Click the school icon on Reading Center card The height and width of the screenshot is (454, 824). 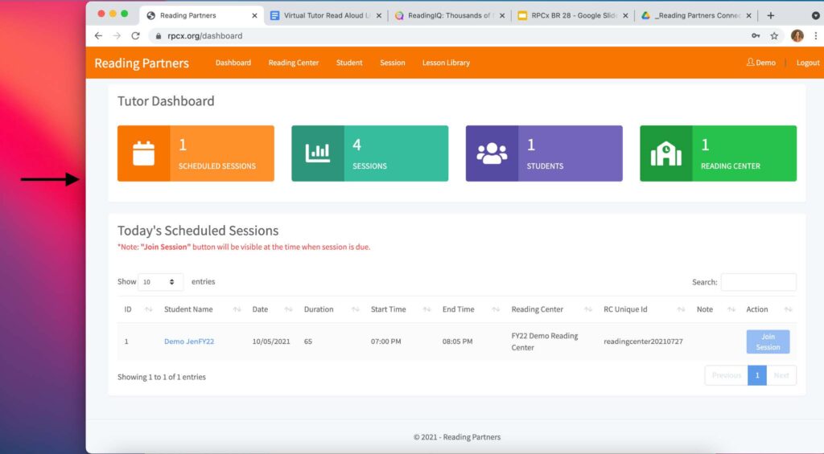click(665, 153)
